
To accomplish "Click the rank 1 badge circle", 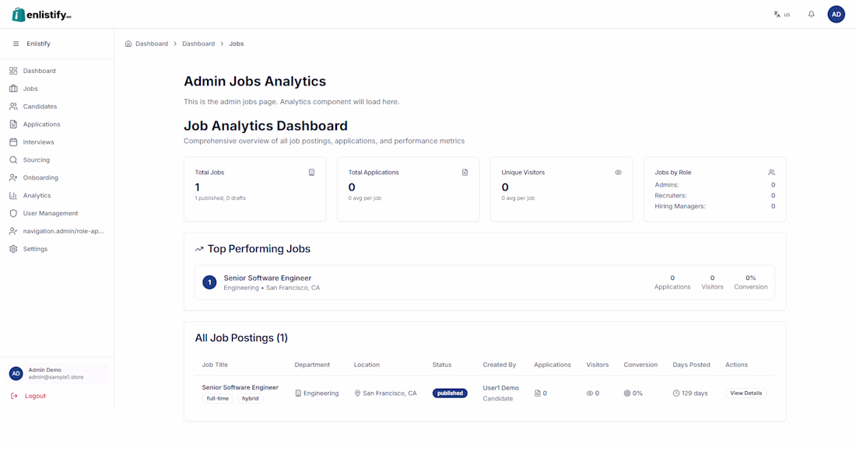I will (209, 282).
